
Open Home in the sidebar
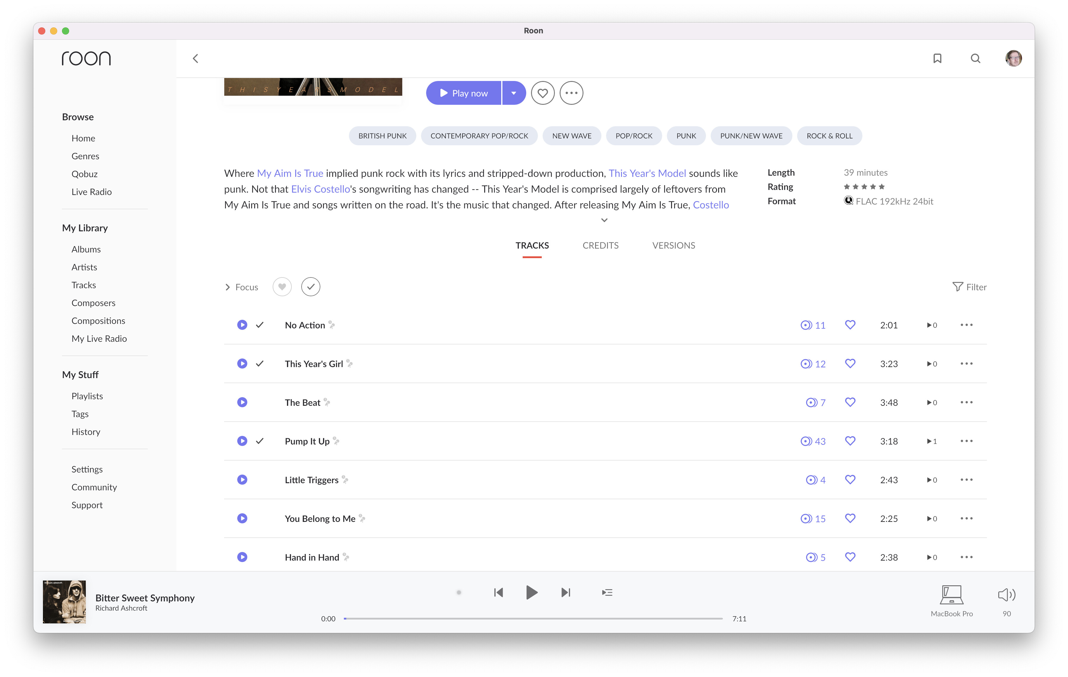(x=83, y=138)
